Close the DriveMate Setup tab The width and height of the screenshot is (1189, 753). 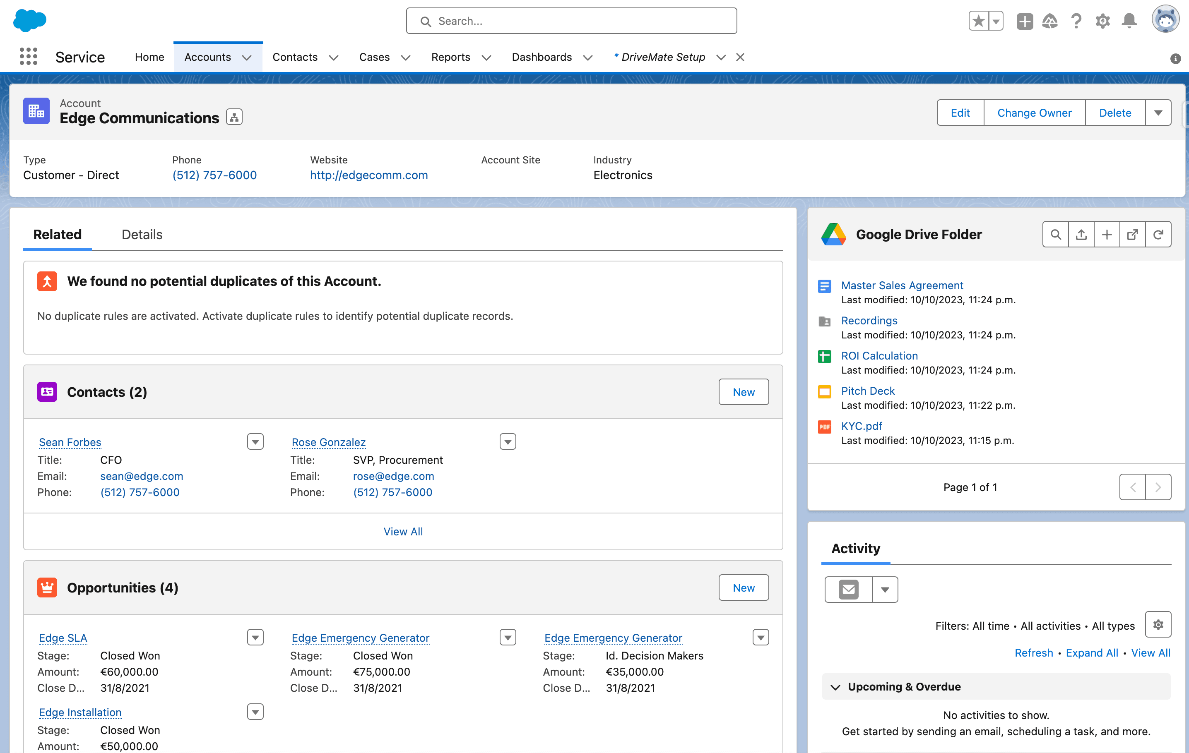[x=740, y=57]
